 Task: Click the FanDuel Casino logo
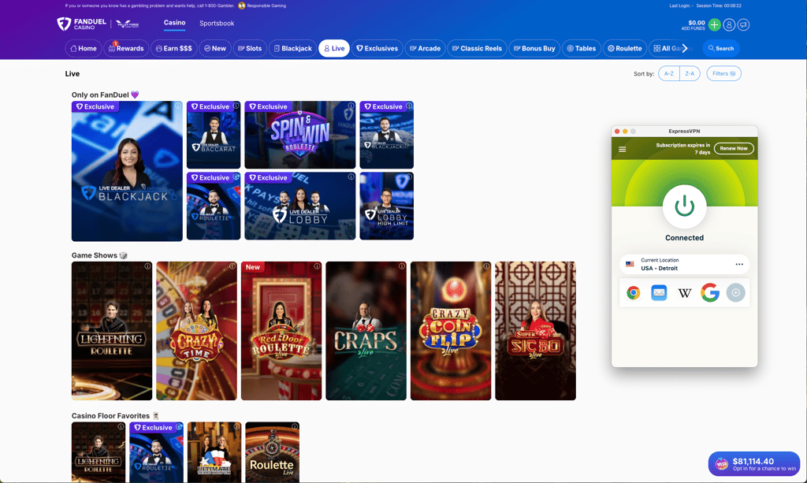tap(82, 24)
